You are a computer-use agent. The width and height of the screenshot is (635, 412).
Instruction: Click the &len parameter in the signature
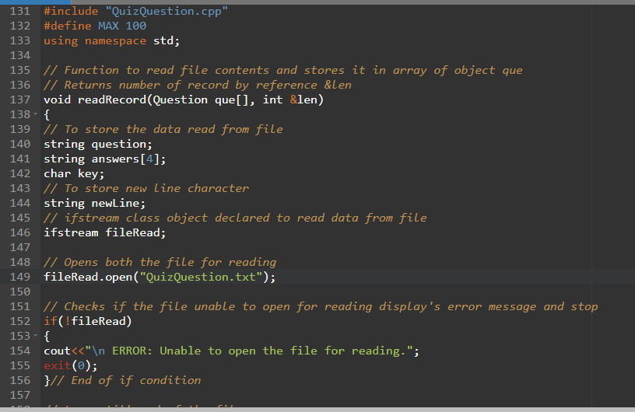coord(303,100)
